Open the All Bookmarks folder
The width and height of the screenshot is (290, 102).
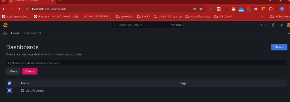[280, 17]
